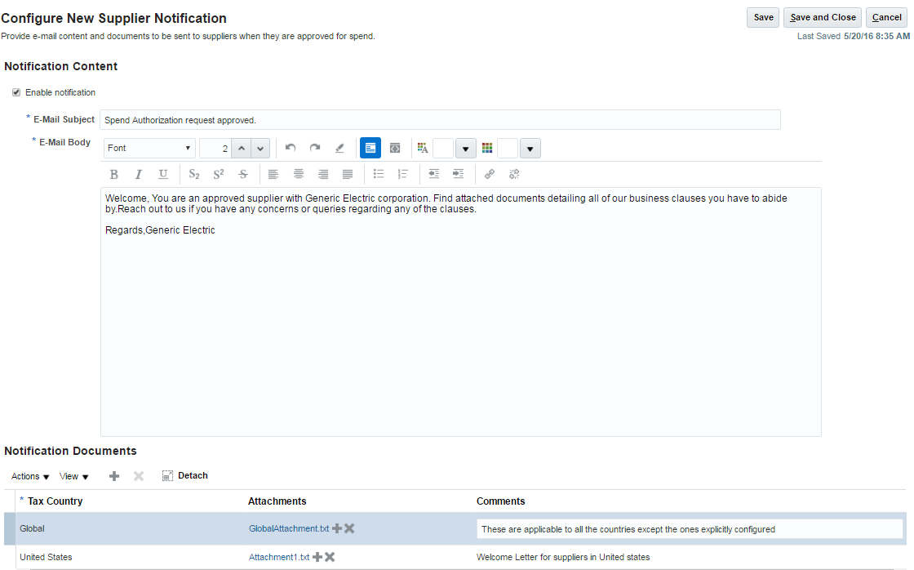Insert a bulleted list

pos(379,174)
